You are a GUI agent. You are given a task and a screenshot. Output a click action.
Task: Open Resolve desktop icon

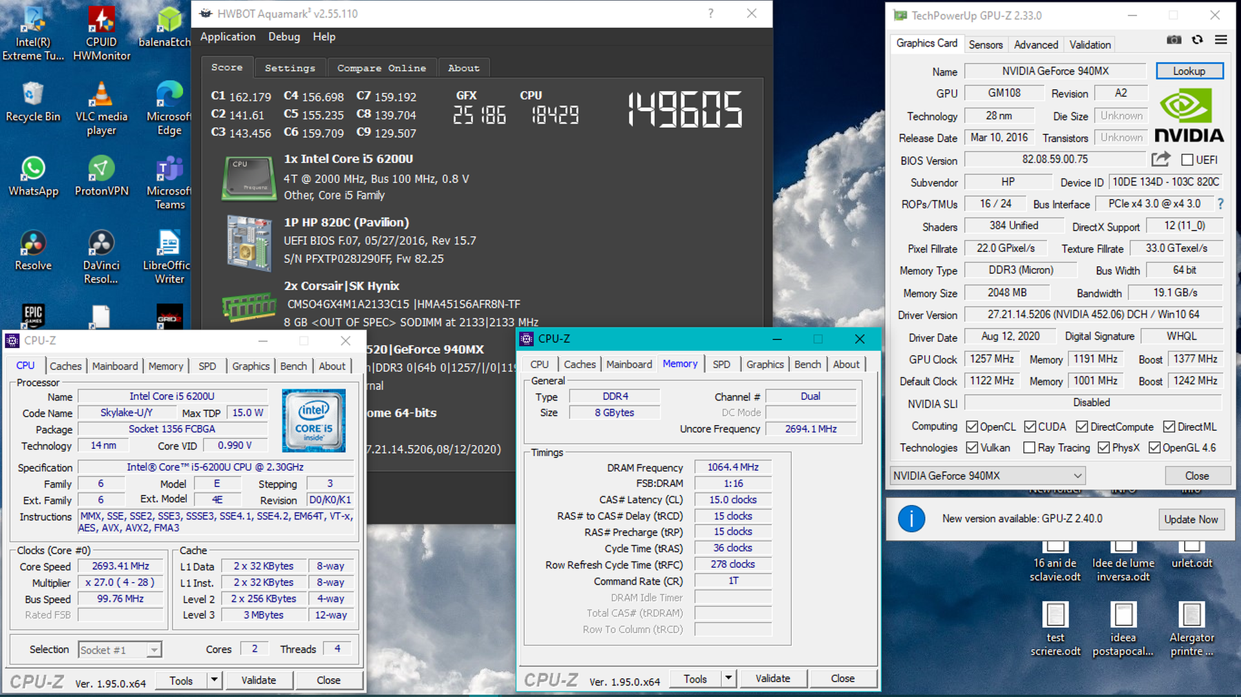(33, 251)
